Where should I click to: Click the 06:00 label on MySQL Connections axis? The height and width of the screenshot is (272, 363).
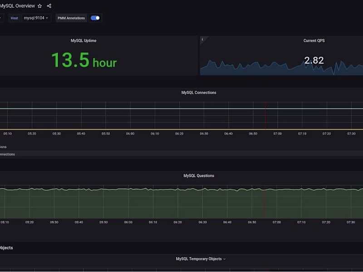click(130, 134)
